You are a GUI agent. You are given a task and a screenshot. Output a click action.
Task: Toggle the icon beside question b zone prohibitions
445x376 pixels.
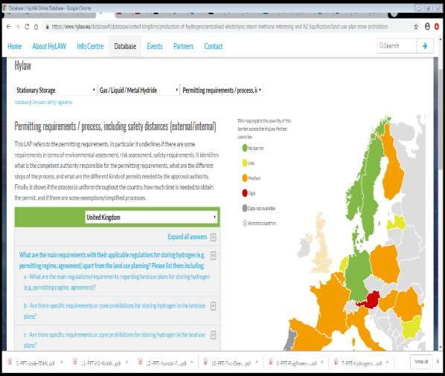pos(214,305)
